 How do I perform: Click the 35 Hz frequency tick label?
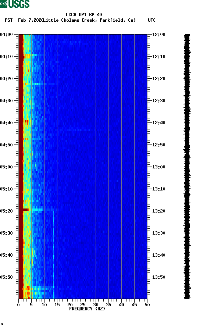(x=108, y=305)
